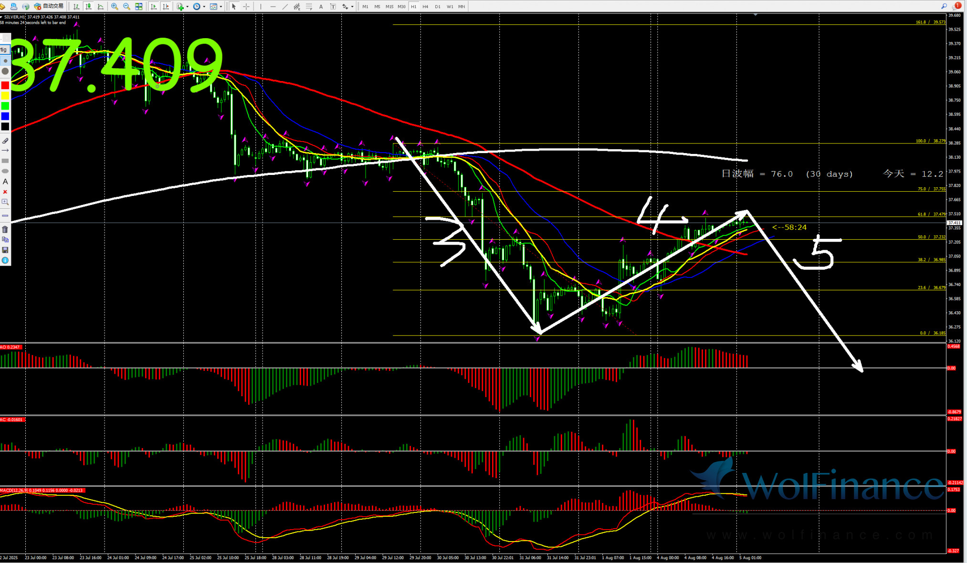967x563 pixels.
Task: Draw a vertical line tool
Action: [261, 6]
